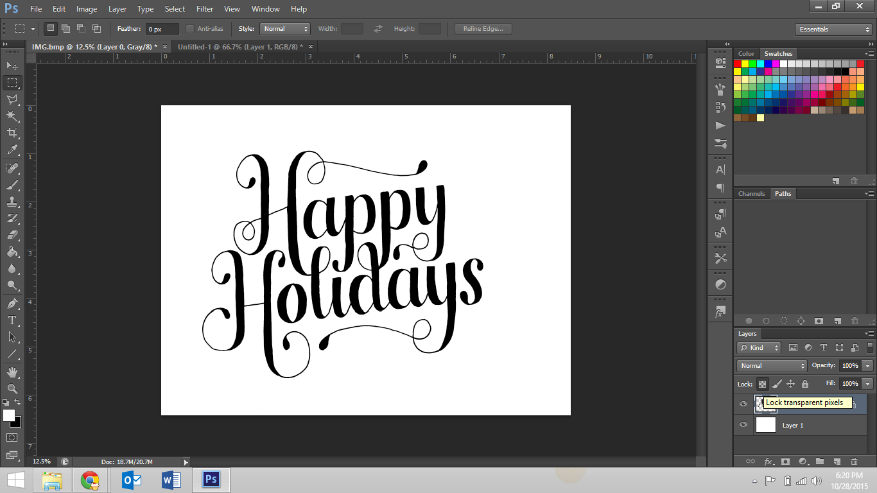877x493 pixels.
Task: Add a layer mask in Layers panel
Action: 785,462
